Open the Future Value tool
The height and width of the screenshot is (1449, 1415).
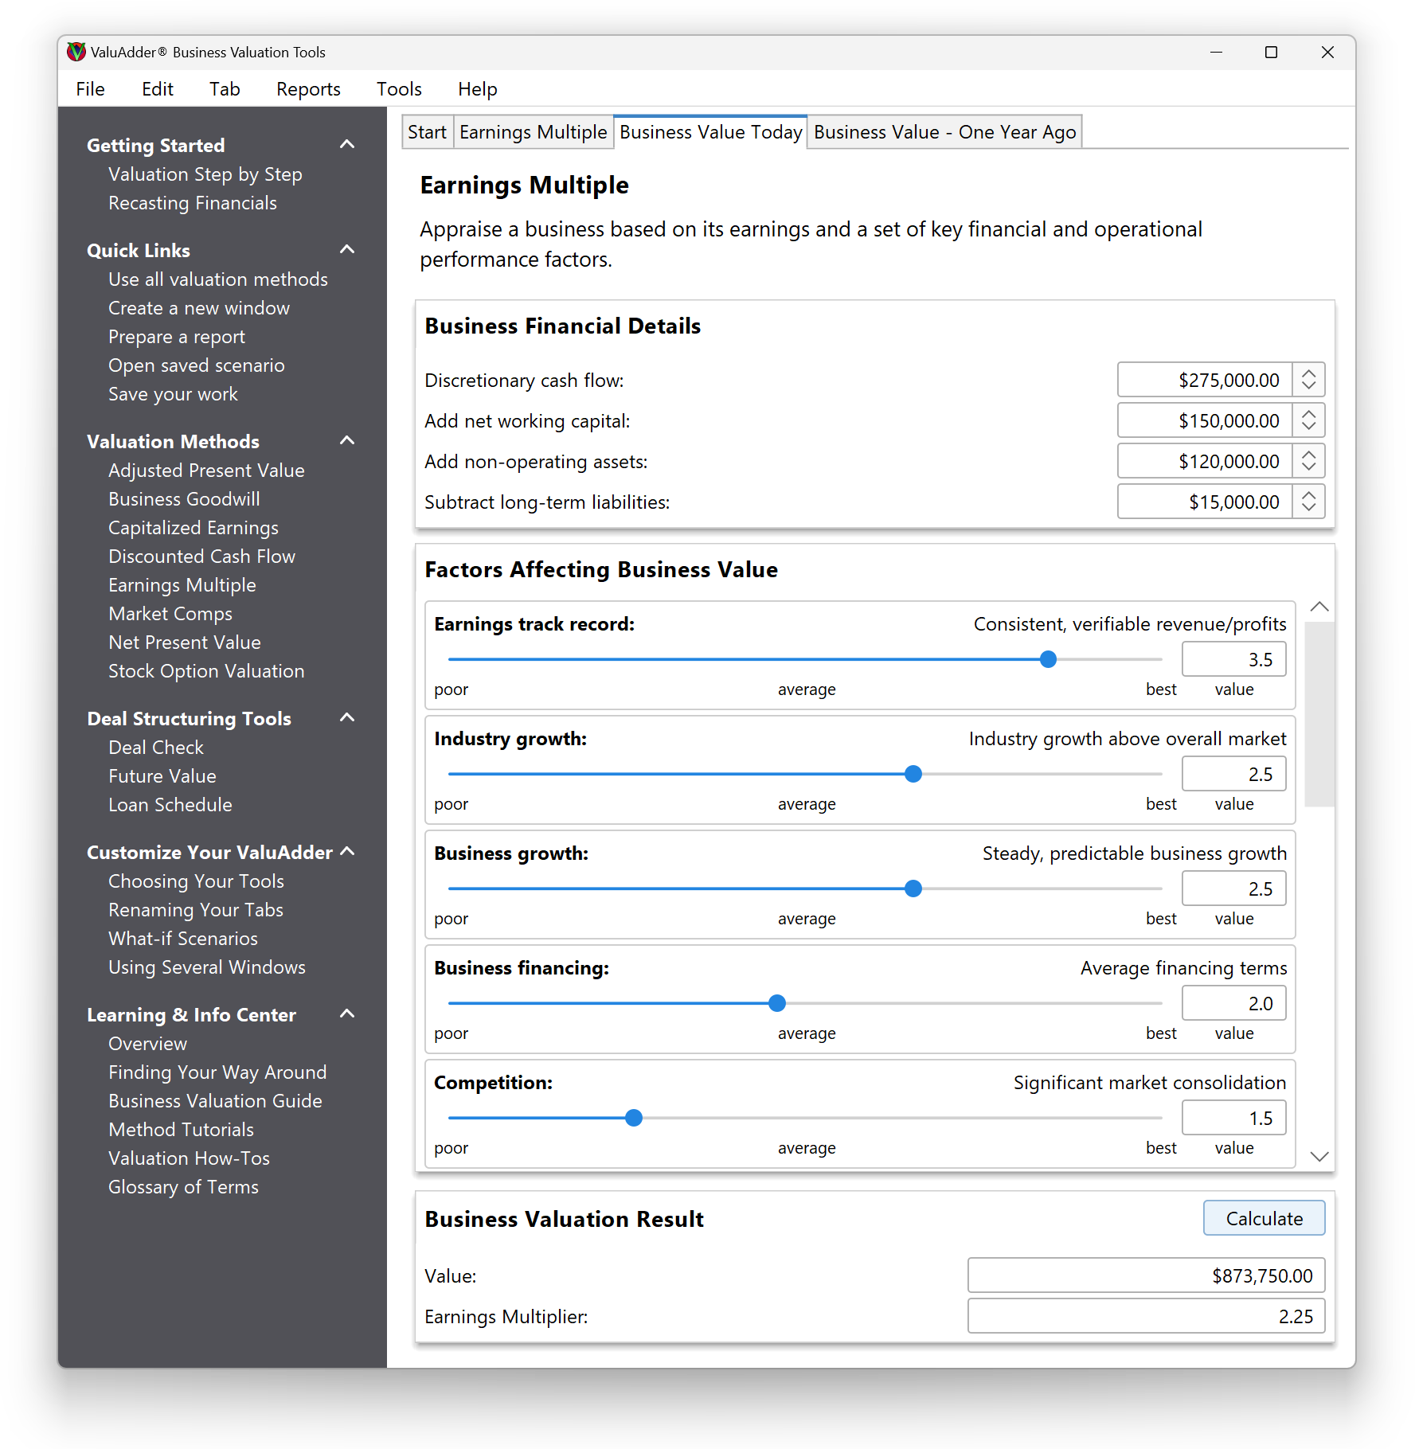162,776
